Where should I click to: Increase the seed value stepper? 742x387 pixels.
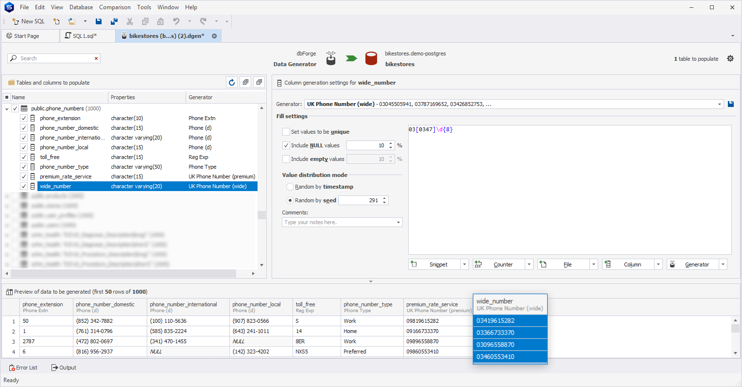[x=384, y=198]
